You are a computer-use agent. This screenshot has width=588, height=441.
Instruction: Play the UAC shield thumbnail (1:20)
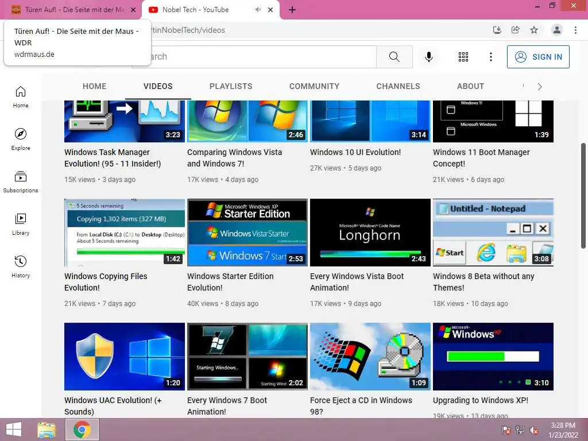coord(125,357)
